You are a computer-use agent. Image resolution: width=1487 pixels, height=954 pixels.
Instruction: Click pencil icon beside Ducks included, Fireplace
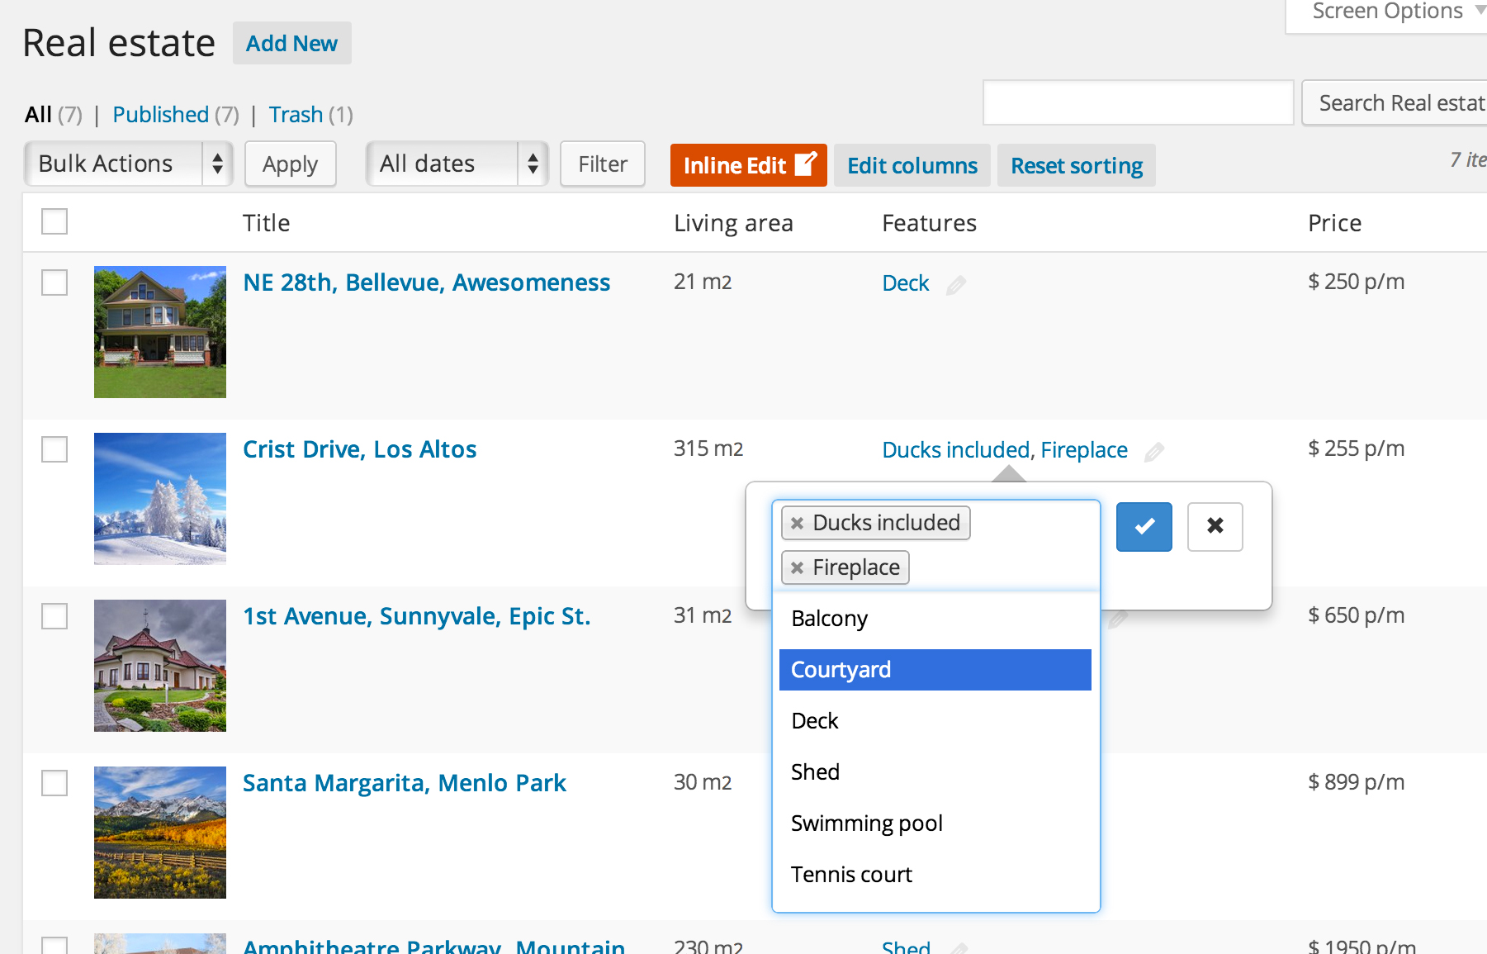tap(1153, 452)
